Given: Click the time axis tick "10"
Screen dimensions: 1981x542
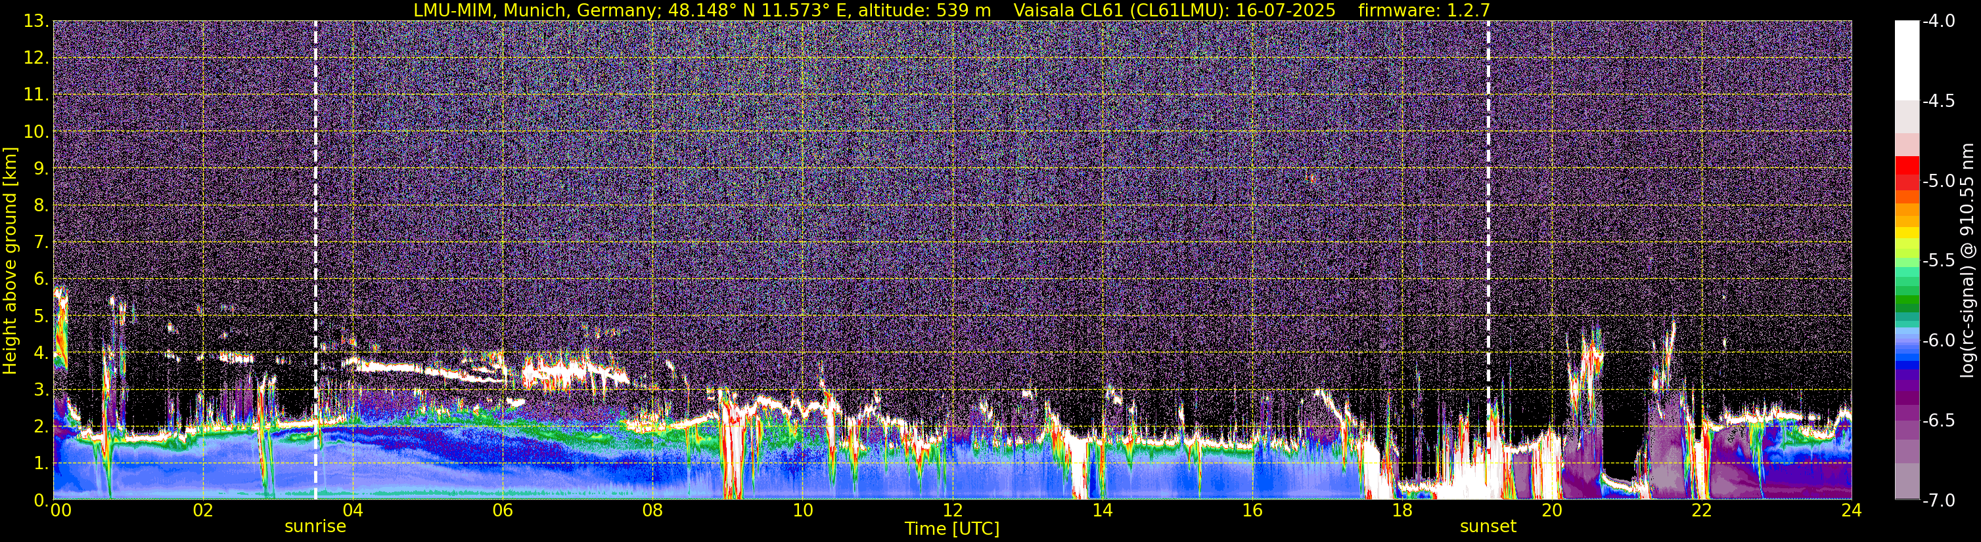Looking at the screenshot, I should point(803,511).
